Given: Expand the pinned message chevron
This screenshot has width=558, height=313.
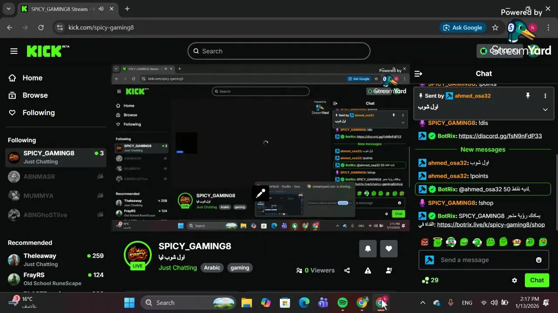Looking at the screenshot, I should point(545,110).
